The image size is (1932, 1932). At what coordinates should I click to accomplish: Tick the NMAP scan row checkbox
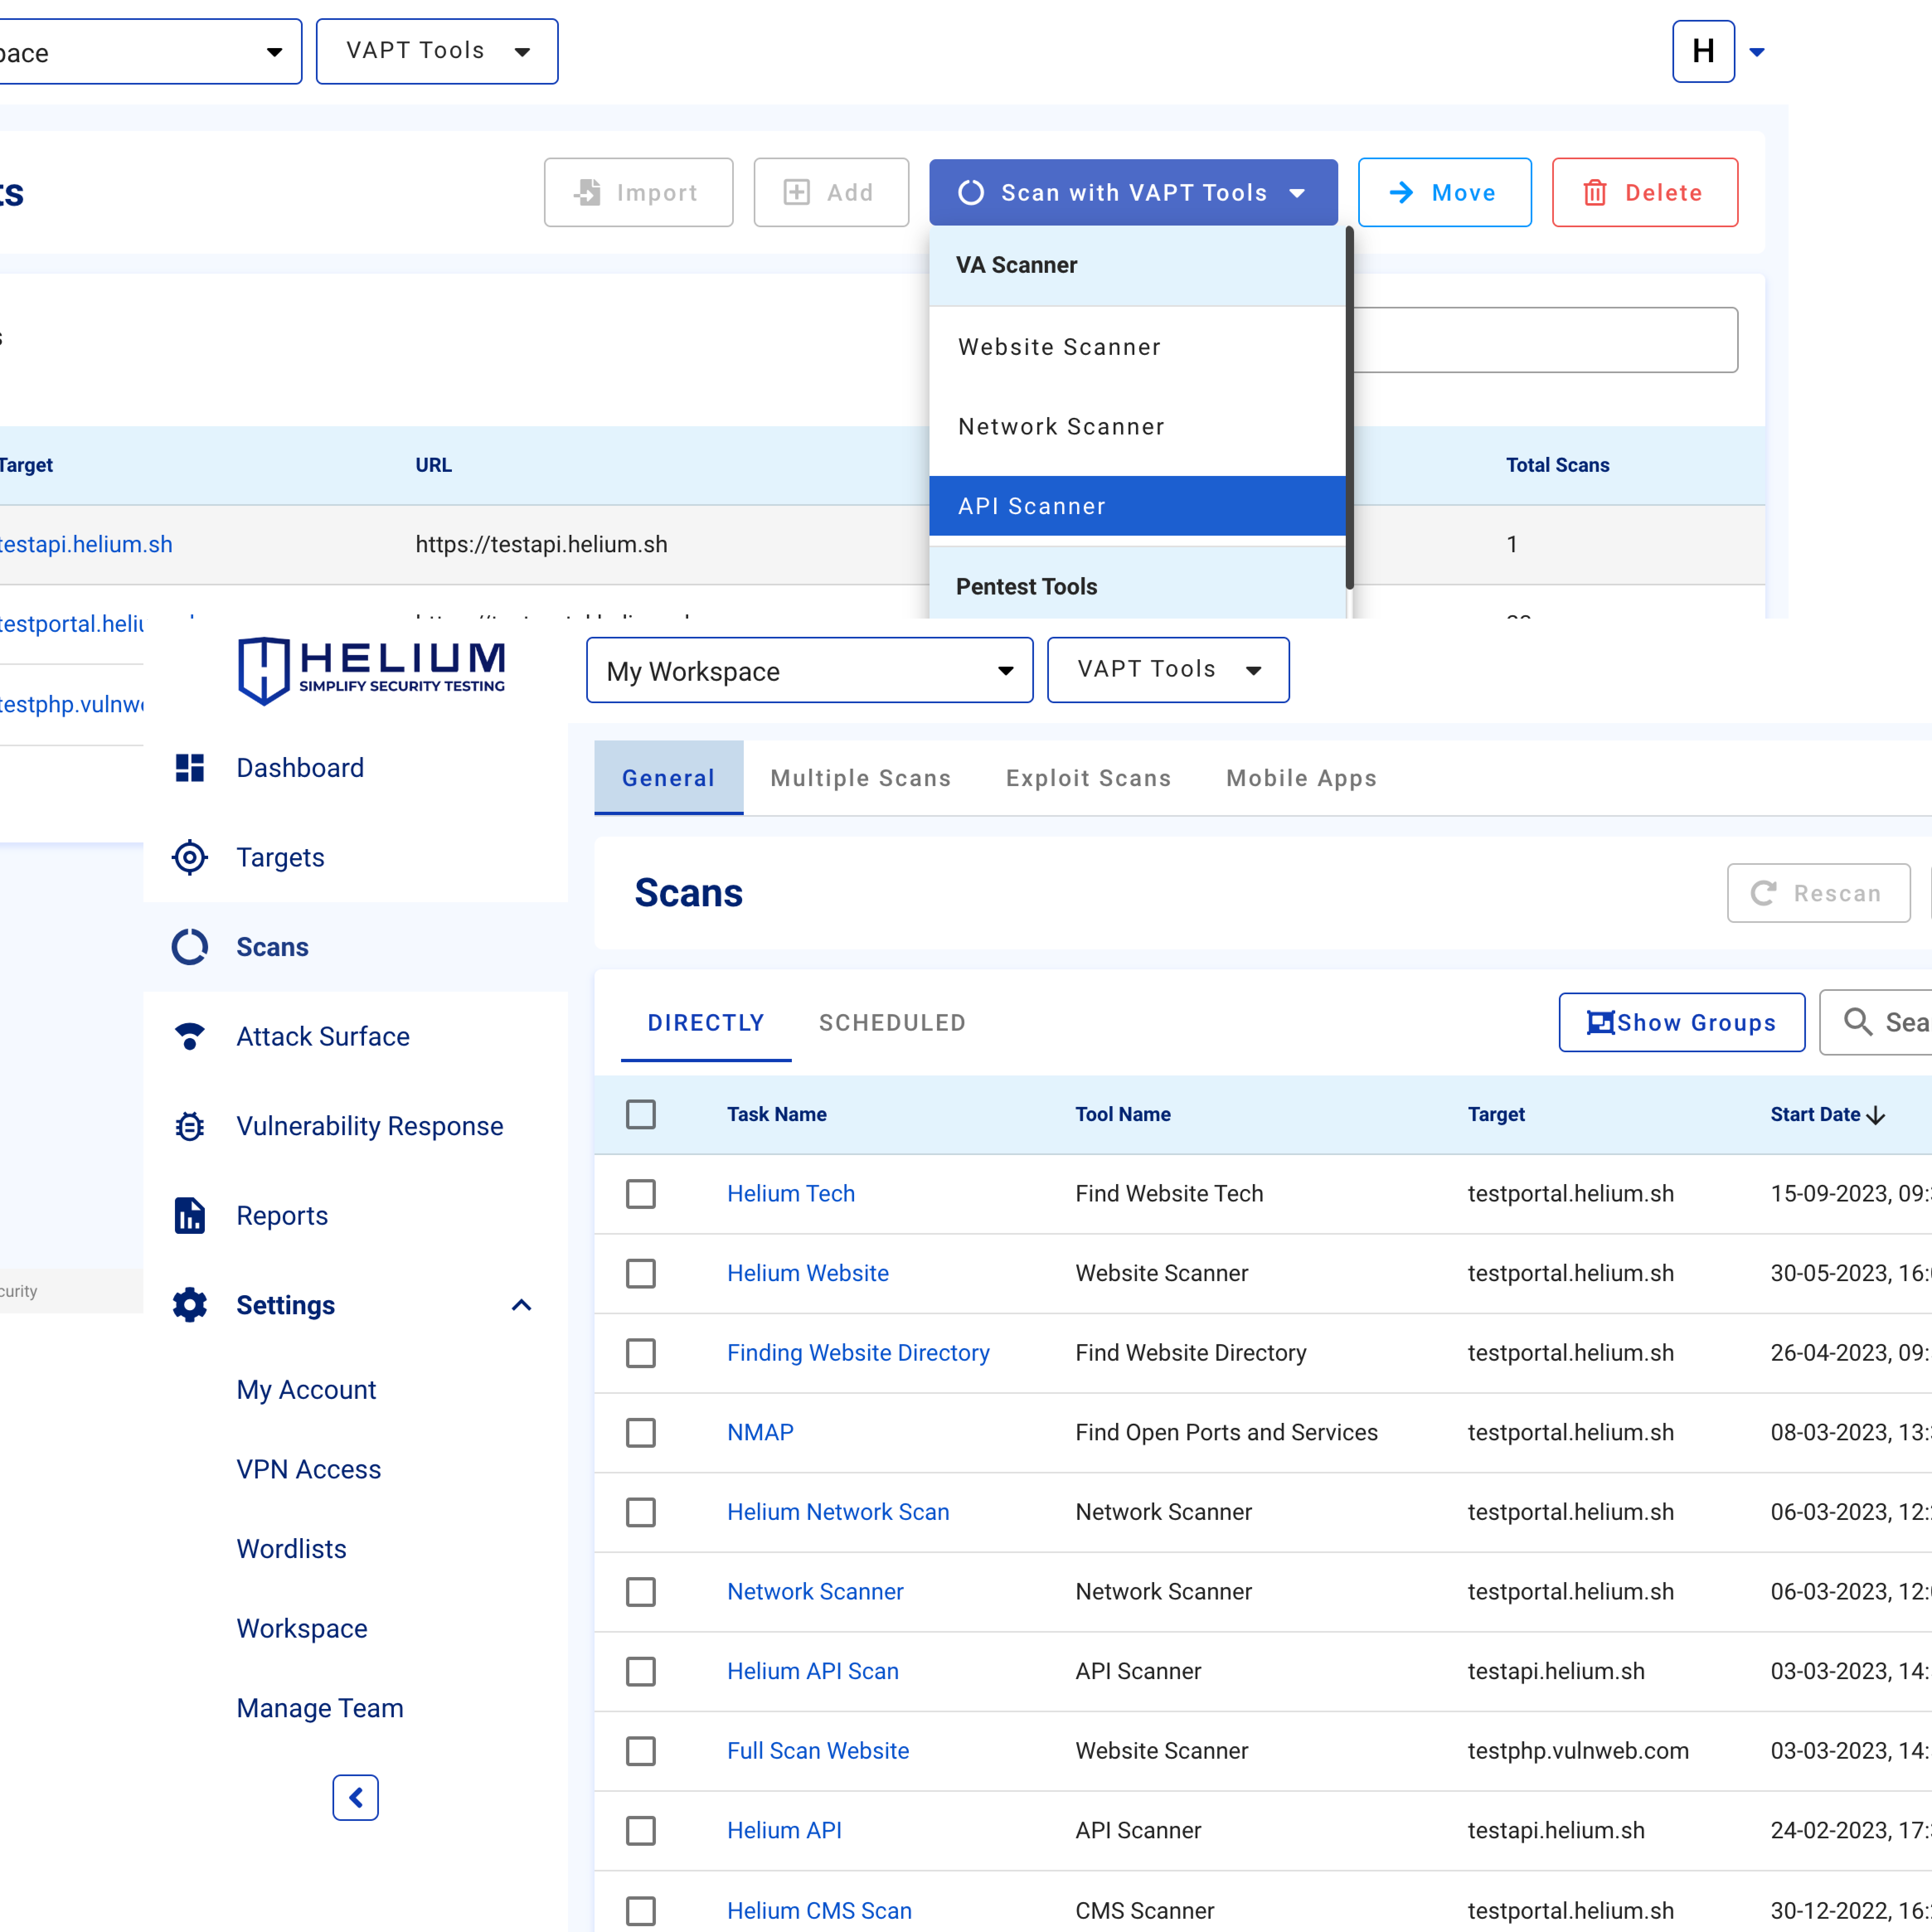pos(641,1432)
